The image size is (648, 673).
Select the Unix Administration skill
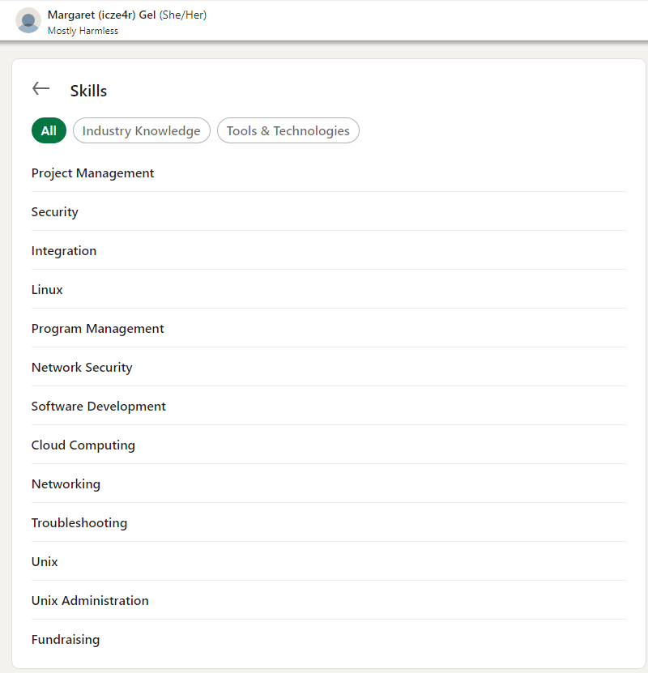click(90, 600)
